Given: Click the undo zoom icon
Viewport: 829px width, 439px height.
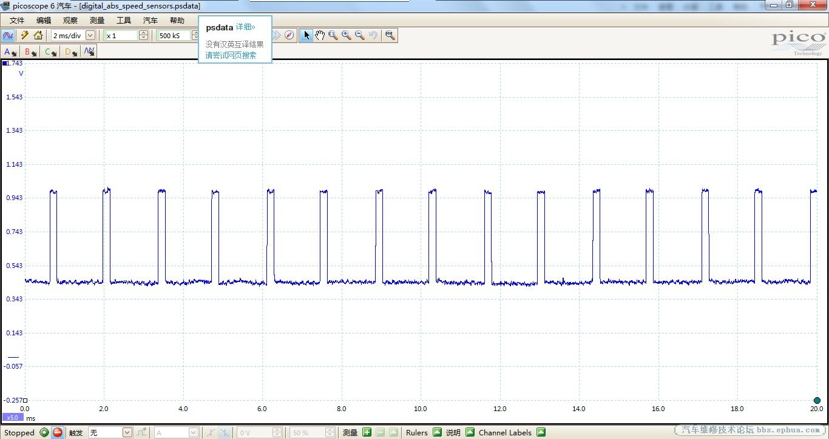Looking at the screenshot, I should (x=373, y=35).
